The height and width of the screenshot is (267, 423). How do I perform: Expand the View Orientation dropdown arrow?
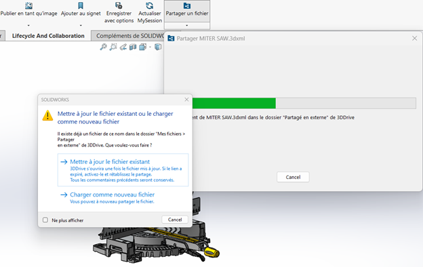pos(150,47)
